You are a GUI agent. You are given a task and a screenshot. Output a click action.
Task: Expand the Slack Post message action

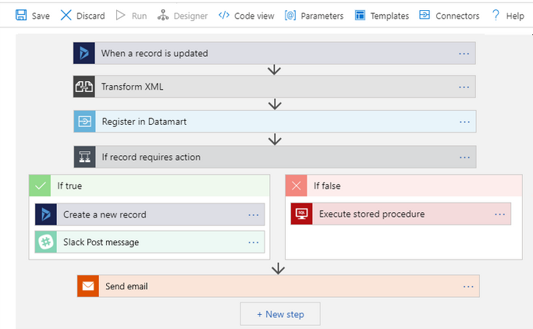click(x=150, y=242)
